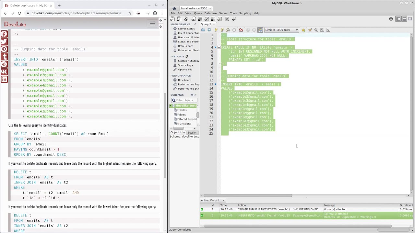The width and height of the screenshot is (415, 233).
Task: Share the article on Reddit
Action: [x=4, y=64]
